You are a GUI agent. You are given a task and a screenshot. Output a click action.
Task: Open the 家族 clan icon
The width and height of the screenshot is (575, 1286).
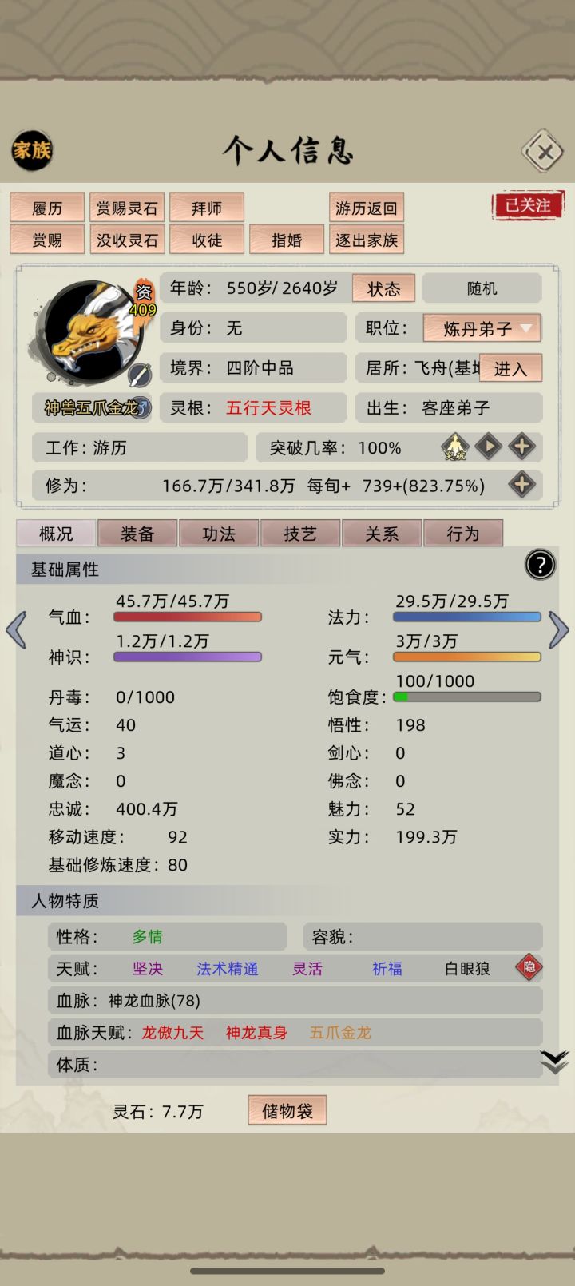point(32,149)
